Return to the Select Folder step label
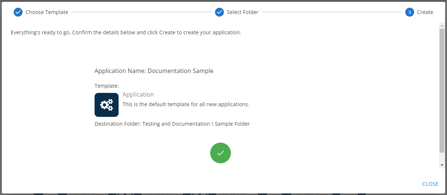The image size is (447, 195). [x=242, y=12]
